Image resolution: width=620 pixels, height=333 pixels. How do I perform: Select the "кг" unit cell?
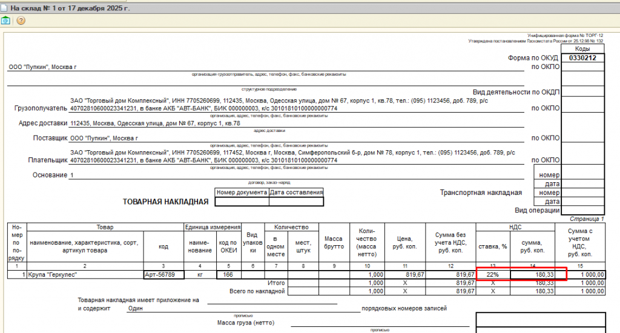[x=200, y=274]
